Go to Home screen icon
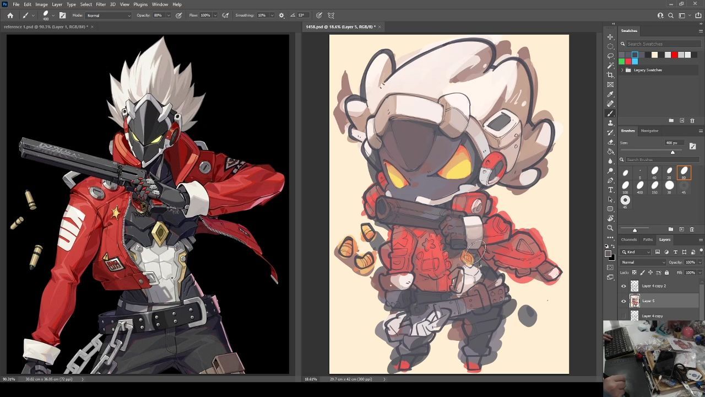This screenshot has width=705, height=397. point(10,15)
